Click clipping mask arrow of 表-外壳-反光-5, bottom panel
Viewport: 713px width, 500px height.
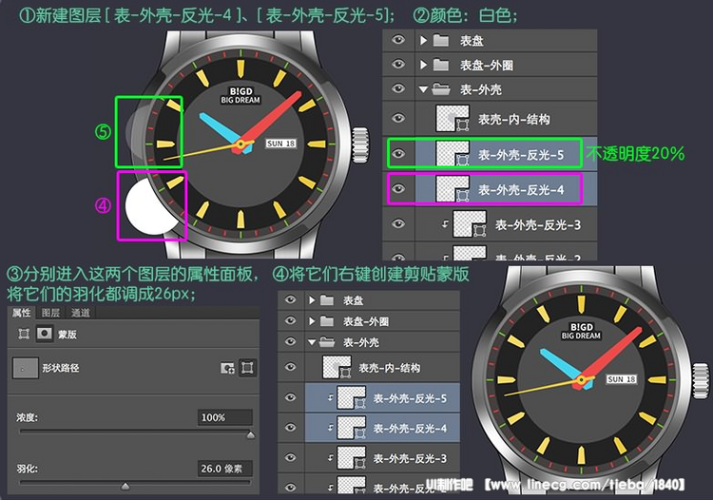330,397
